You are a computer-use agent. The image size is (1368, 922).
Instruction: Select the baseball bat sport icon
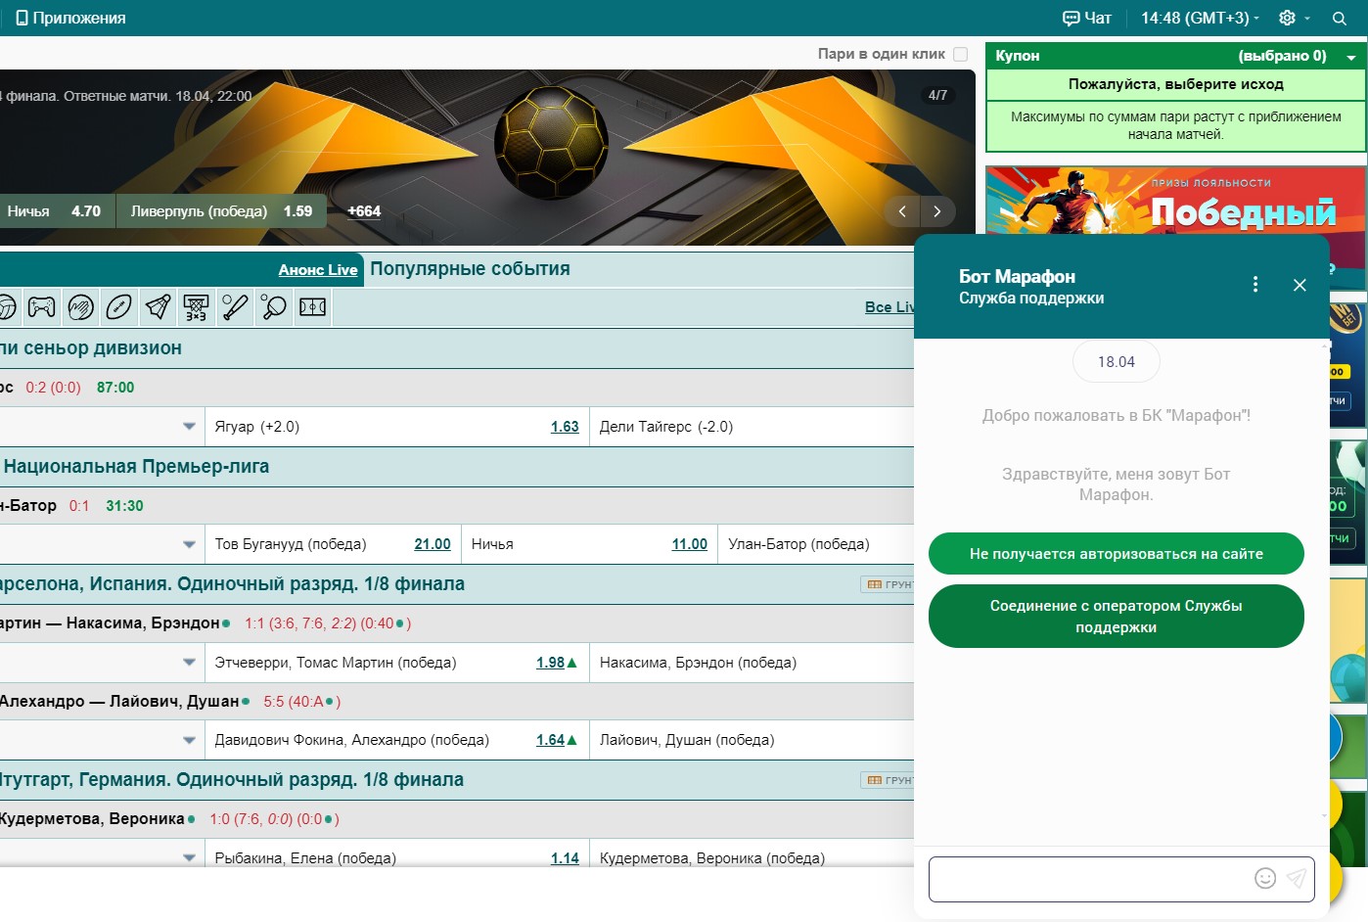point(235,307)
